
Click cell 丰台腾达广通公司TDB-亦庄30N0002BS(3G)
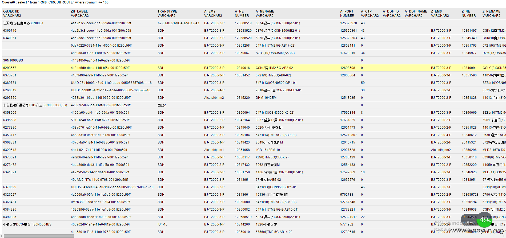click(35, 105)
